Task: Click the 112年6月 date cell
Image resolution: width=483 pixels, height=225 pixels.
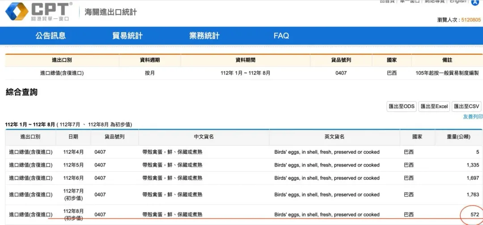Action: pyautogui.click(x=73, y=178)
